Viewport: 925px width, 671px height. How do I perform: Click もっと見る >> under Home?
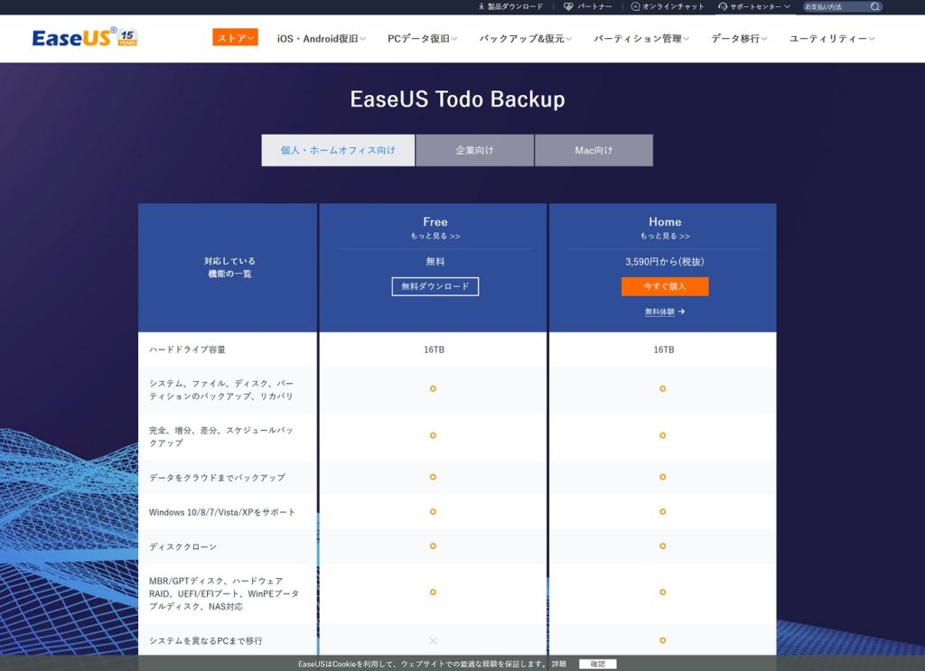click(x=665, y=236)
